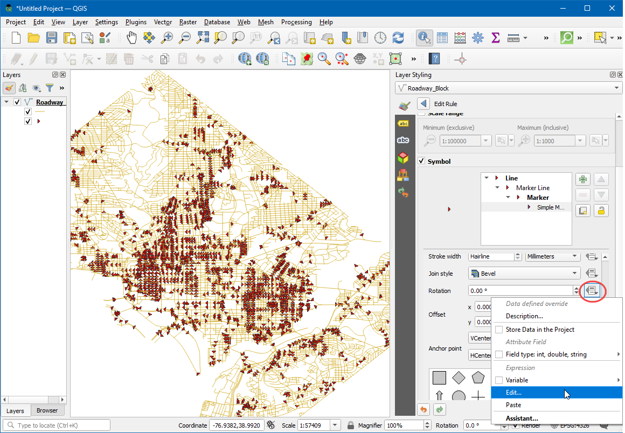625x433 pixels.
Task: Click the Edit Rule back button
Action: pyautogui.click(x=424, y=103)
